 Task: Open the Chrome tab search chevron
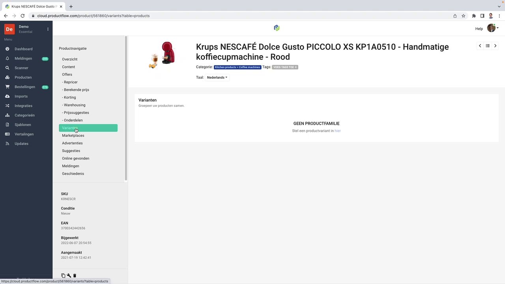(x=499, y=6)
